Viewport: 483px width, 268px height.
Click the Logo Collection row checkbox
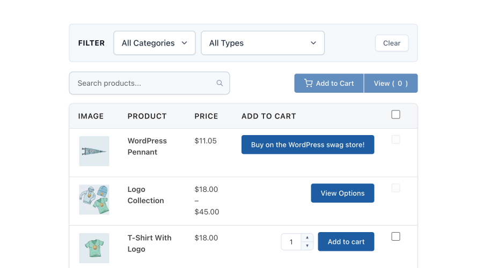[396, 188]
